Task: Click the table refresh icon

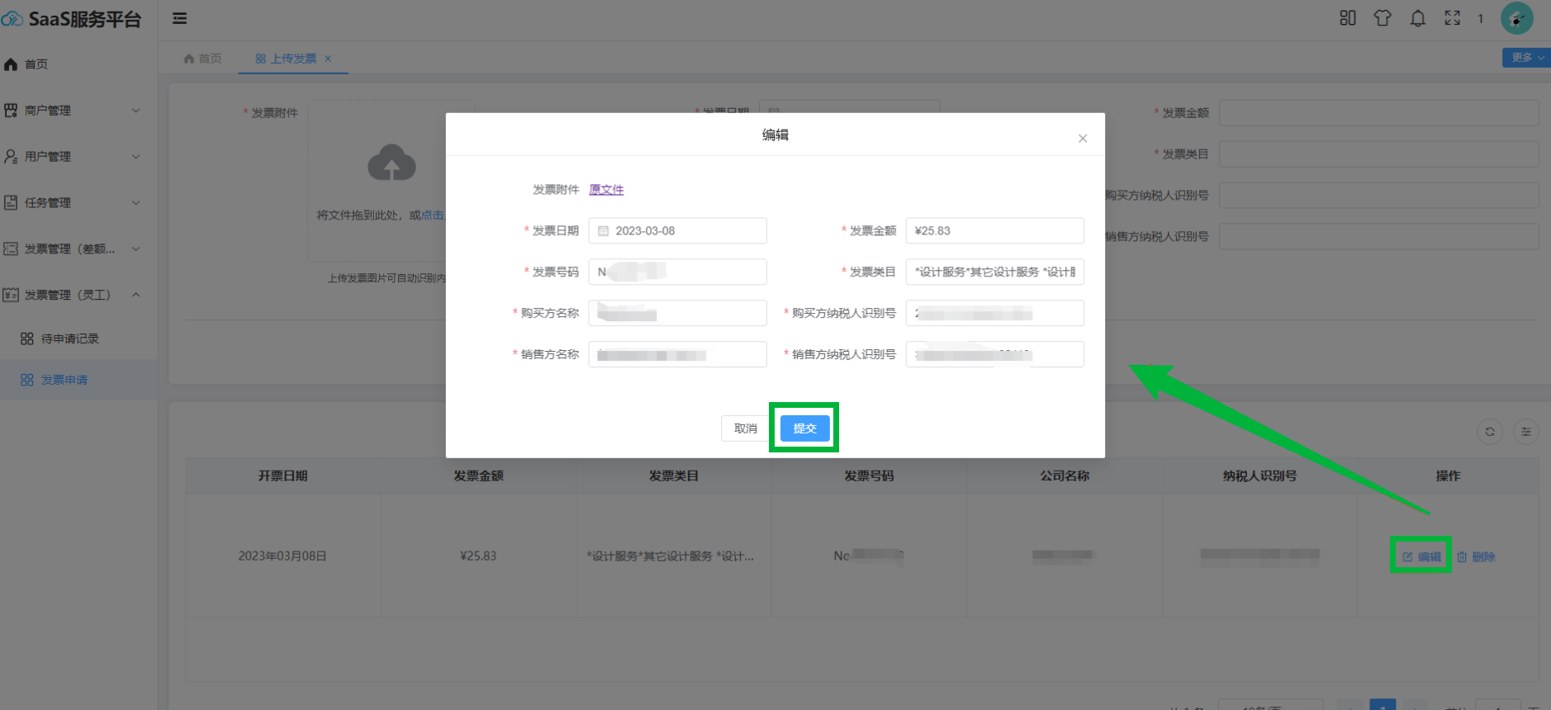Action: 1489,431
